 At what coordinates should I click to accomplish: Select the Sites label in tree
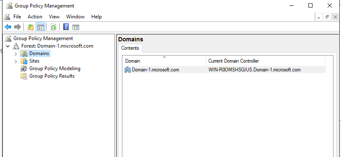pos(34,61)
